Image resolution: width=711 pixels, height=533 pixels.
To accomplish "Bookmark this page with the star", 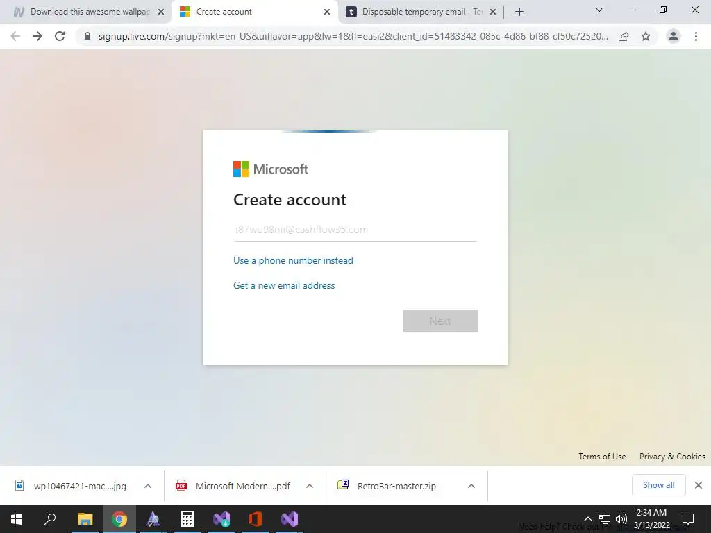I will coord(646,36).
